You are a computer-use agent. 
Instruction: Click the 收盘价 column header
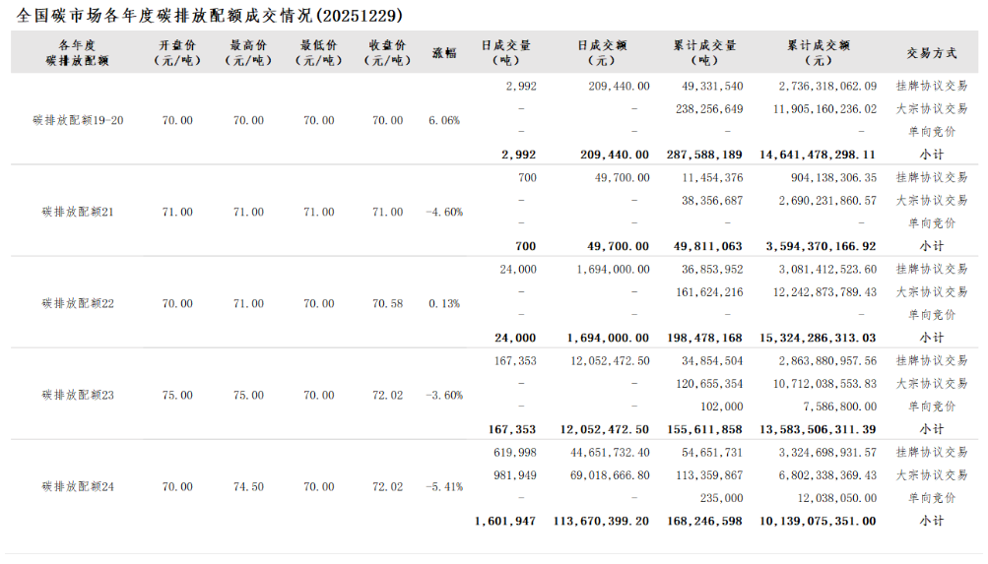pyautogui.click(x=387, y=52)
